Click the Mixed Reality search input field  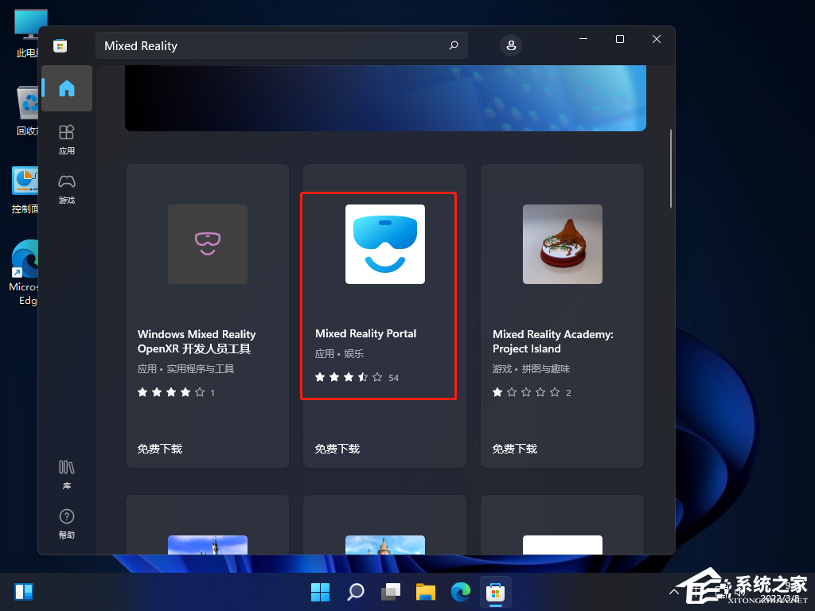click(x=271, y=45)
